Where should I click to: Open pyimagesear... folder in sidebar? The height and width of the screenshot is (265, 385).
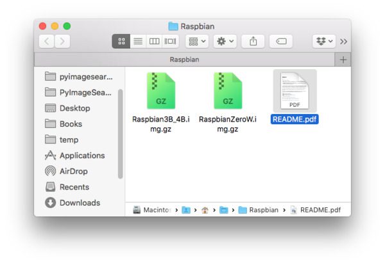pos(78,77)
